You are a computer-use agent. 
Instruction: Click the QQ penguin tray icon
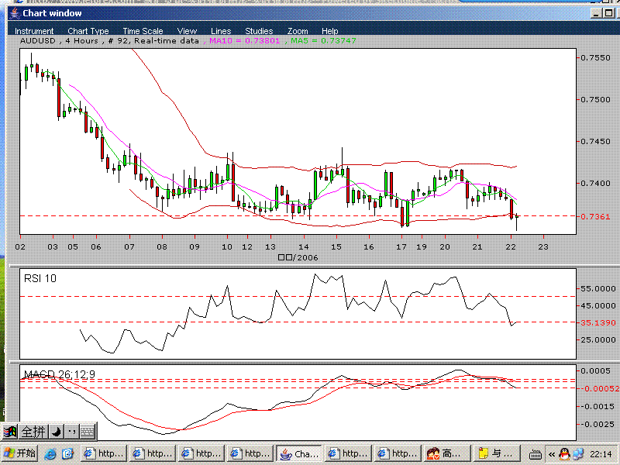[565, 454]
